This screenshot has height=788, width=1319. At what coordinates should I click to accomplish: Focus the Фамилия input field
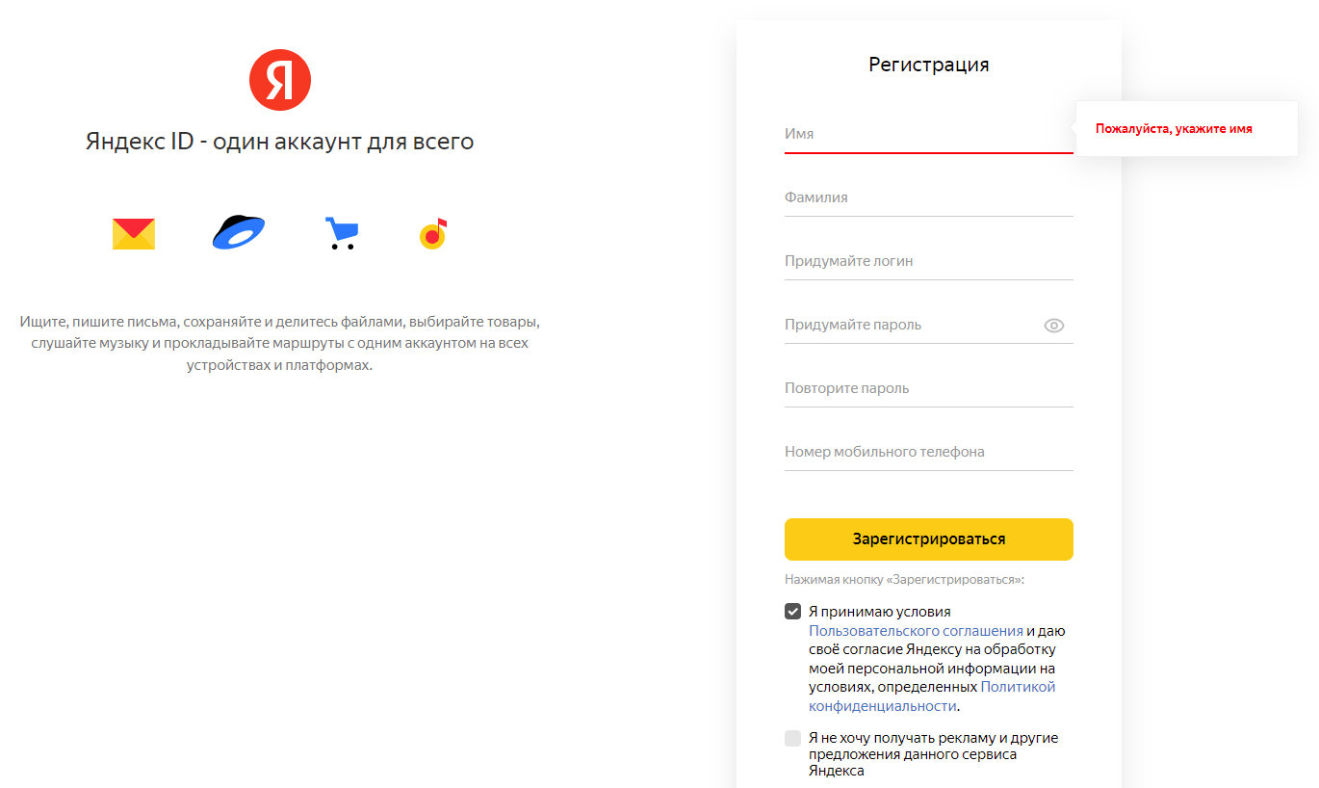pos(928,197)
